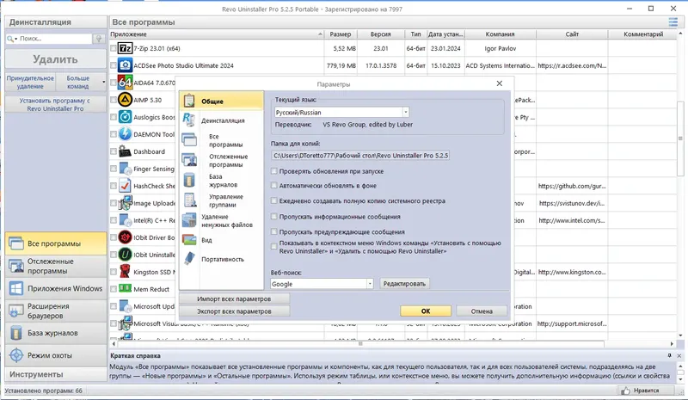Click the Краткая справка panel scrollbar down arrow
Viewport: 688px width, 400px height.
[x=680, y=379]
